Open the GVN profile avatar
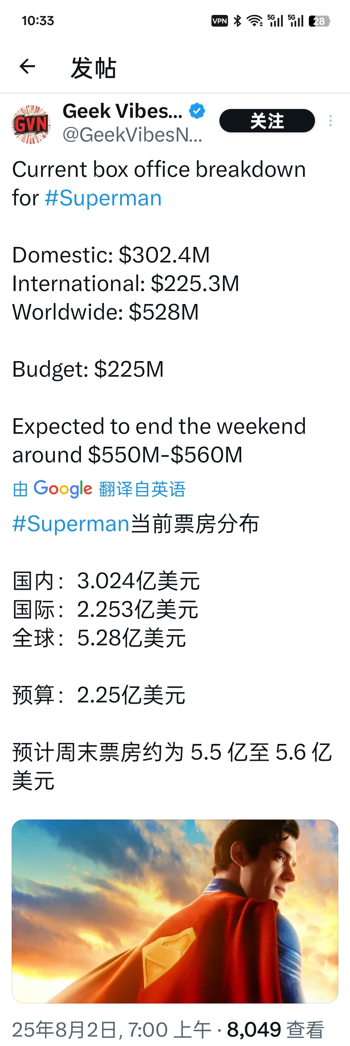Viewport: 350px width, 1046px height. 31,124
